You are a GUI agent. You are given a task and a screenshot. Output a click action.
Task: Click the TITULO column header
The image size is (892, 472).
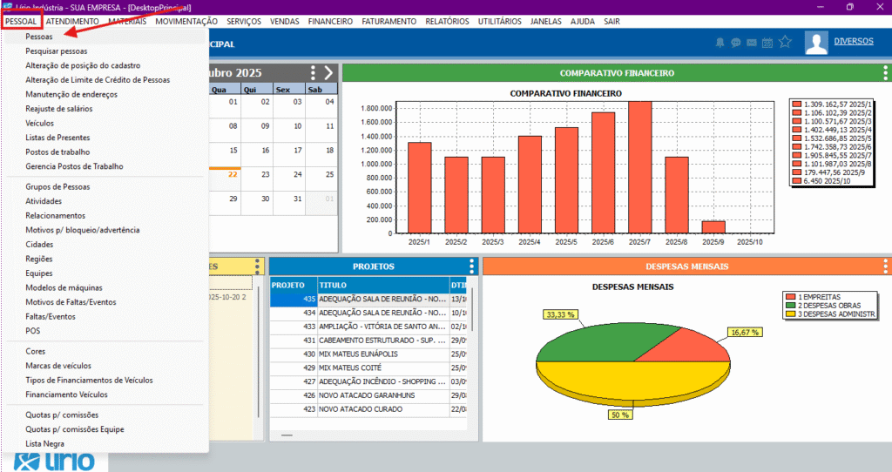tap(333, 285)
